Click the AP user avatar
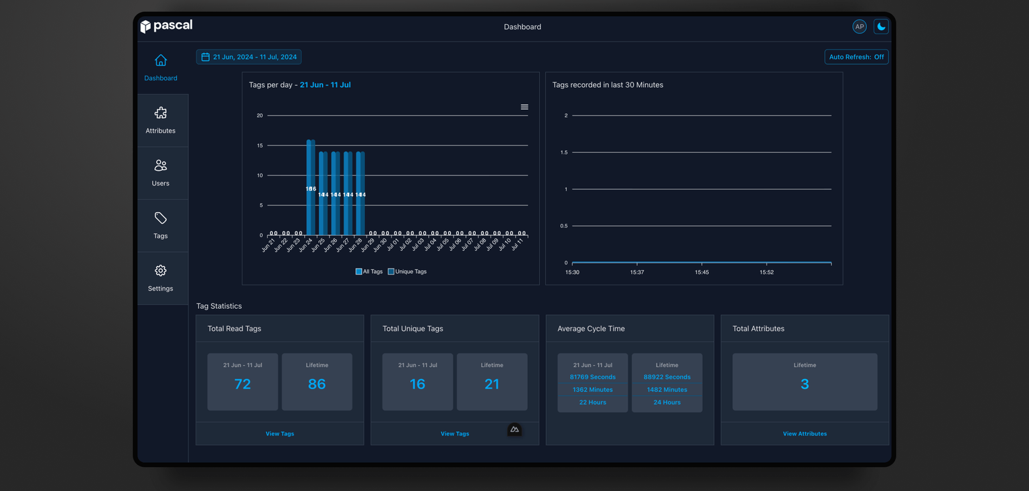Screen dimensions: 1029x491 [x=859, y=27]
